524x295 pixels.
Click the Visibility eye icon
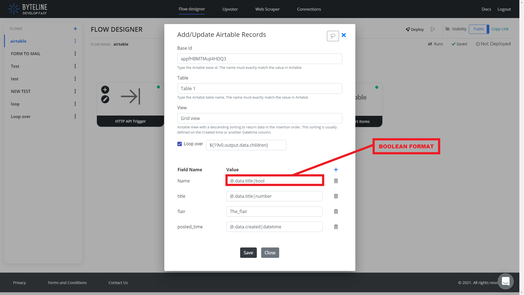tap(448, 29)
